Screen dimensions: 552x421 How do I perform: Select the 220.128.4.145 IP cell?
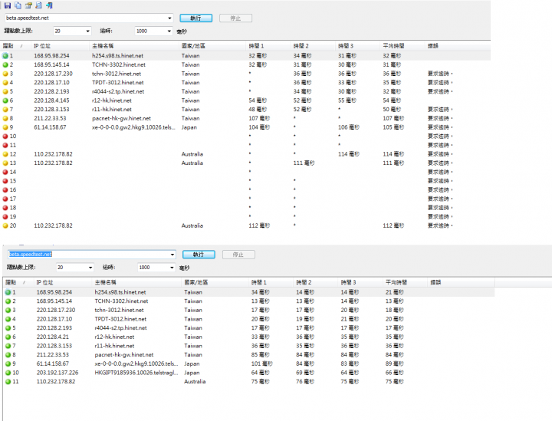click(52, 100)
